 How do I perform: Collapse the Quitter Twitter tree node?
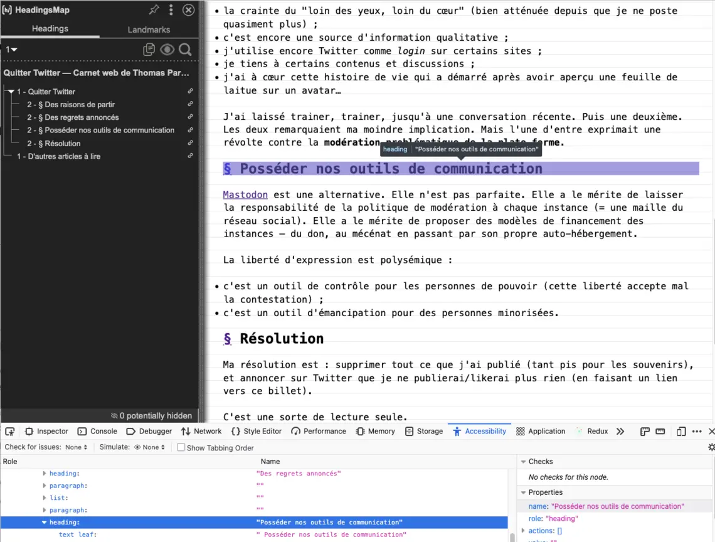pos(11,92)
